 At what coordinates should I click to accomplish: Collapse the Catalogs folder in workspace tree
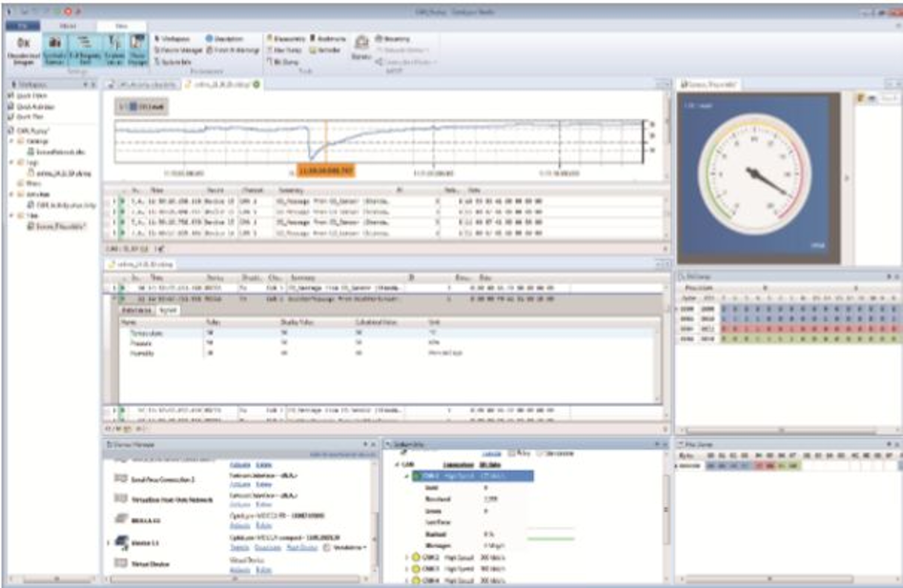click(11, 141)
